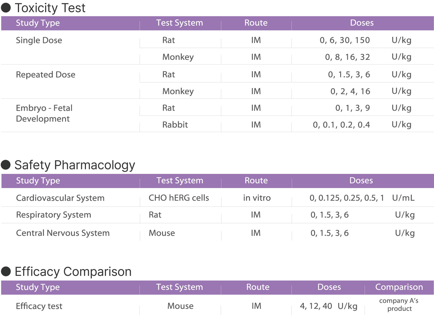Click the Efficacy test row label
This screenshot has height=315, width=434.
(x=39, y=306)
